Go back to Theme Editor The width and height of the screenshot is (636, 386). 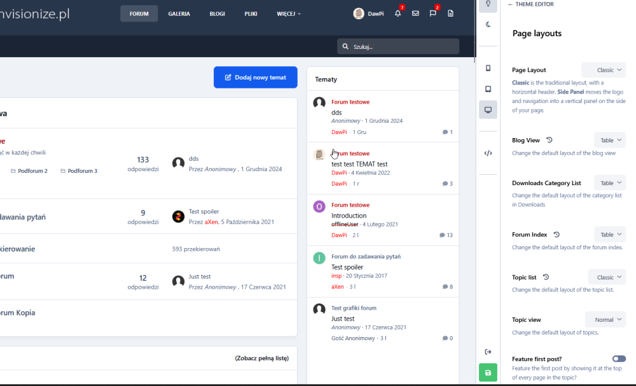[531, 4]
